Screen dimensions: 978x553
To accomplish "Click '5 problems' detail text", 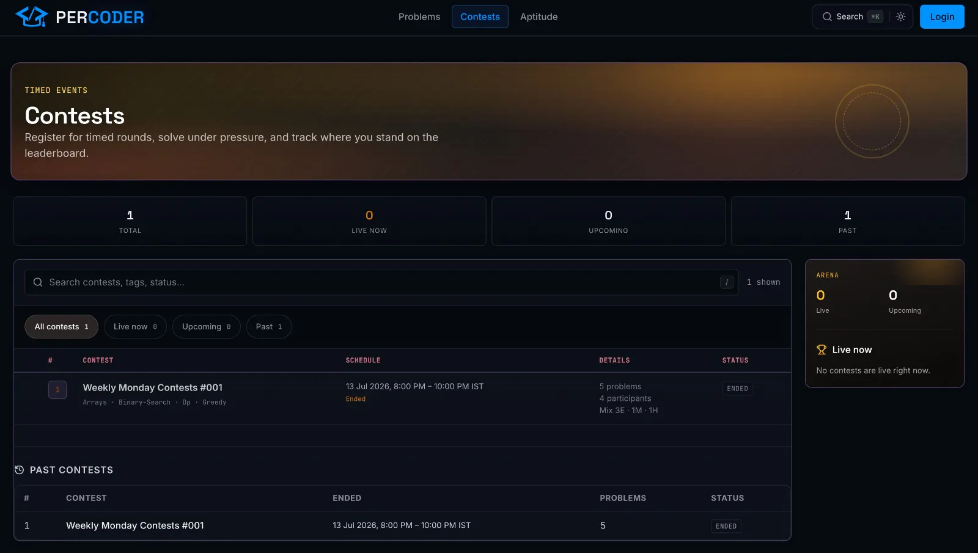I will 620,387.
